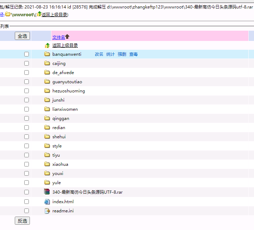Viewport: 254px width, 230px height.
Task: Open the guanyutoutiao folder
Action: coord(67,82)
